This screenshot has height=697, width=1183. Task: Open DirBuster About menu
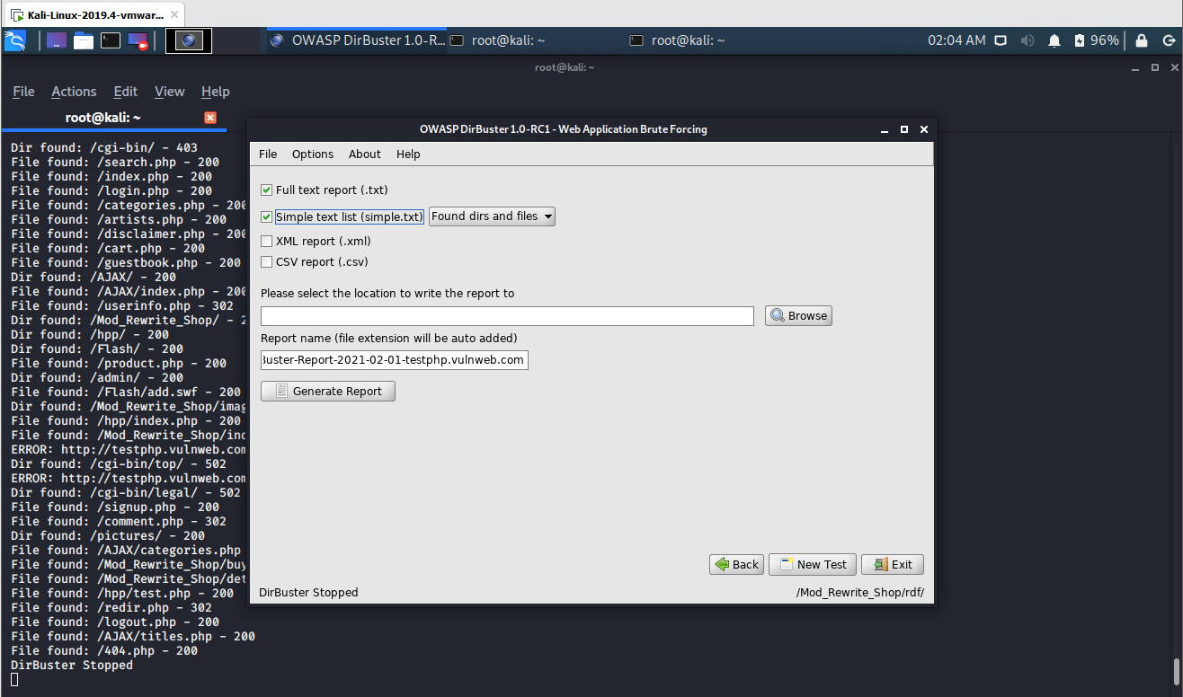tap(365, 154)
